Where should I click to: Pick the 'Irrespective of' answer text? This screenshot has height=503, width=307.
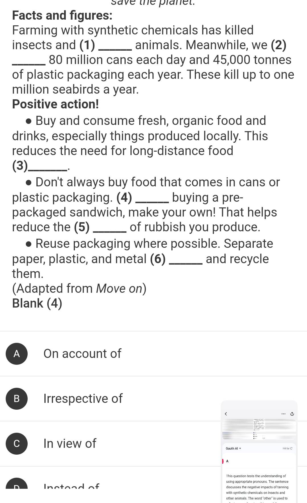(x=83, y=399)
